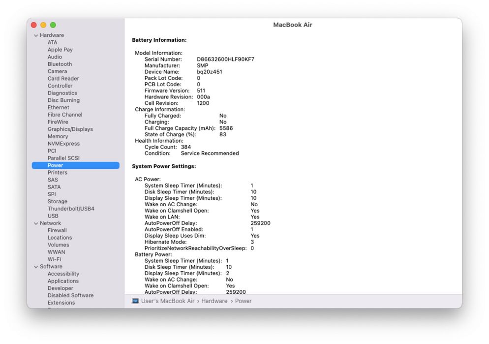The image size is (489, 344).
Task: Select SPI in the sidebar
Action: coord(52,194)
